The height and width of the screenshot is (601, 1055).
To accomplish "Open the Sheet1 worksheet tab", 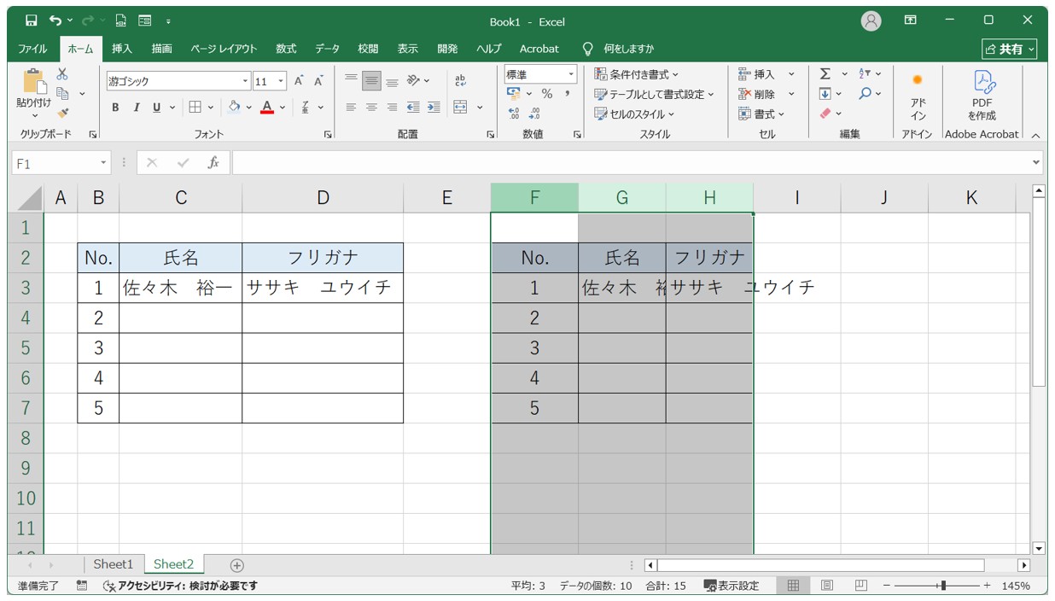I will pos(114,564).
